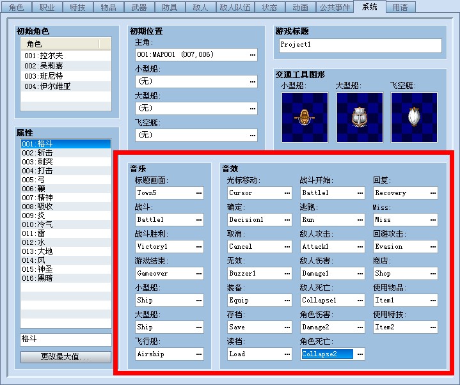This screenshot has height=385, width=460.
Task: Browse the 飞行船 Airship music ellipsis
Action: coord(199,354)
